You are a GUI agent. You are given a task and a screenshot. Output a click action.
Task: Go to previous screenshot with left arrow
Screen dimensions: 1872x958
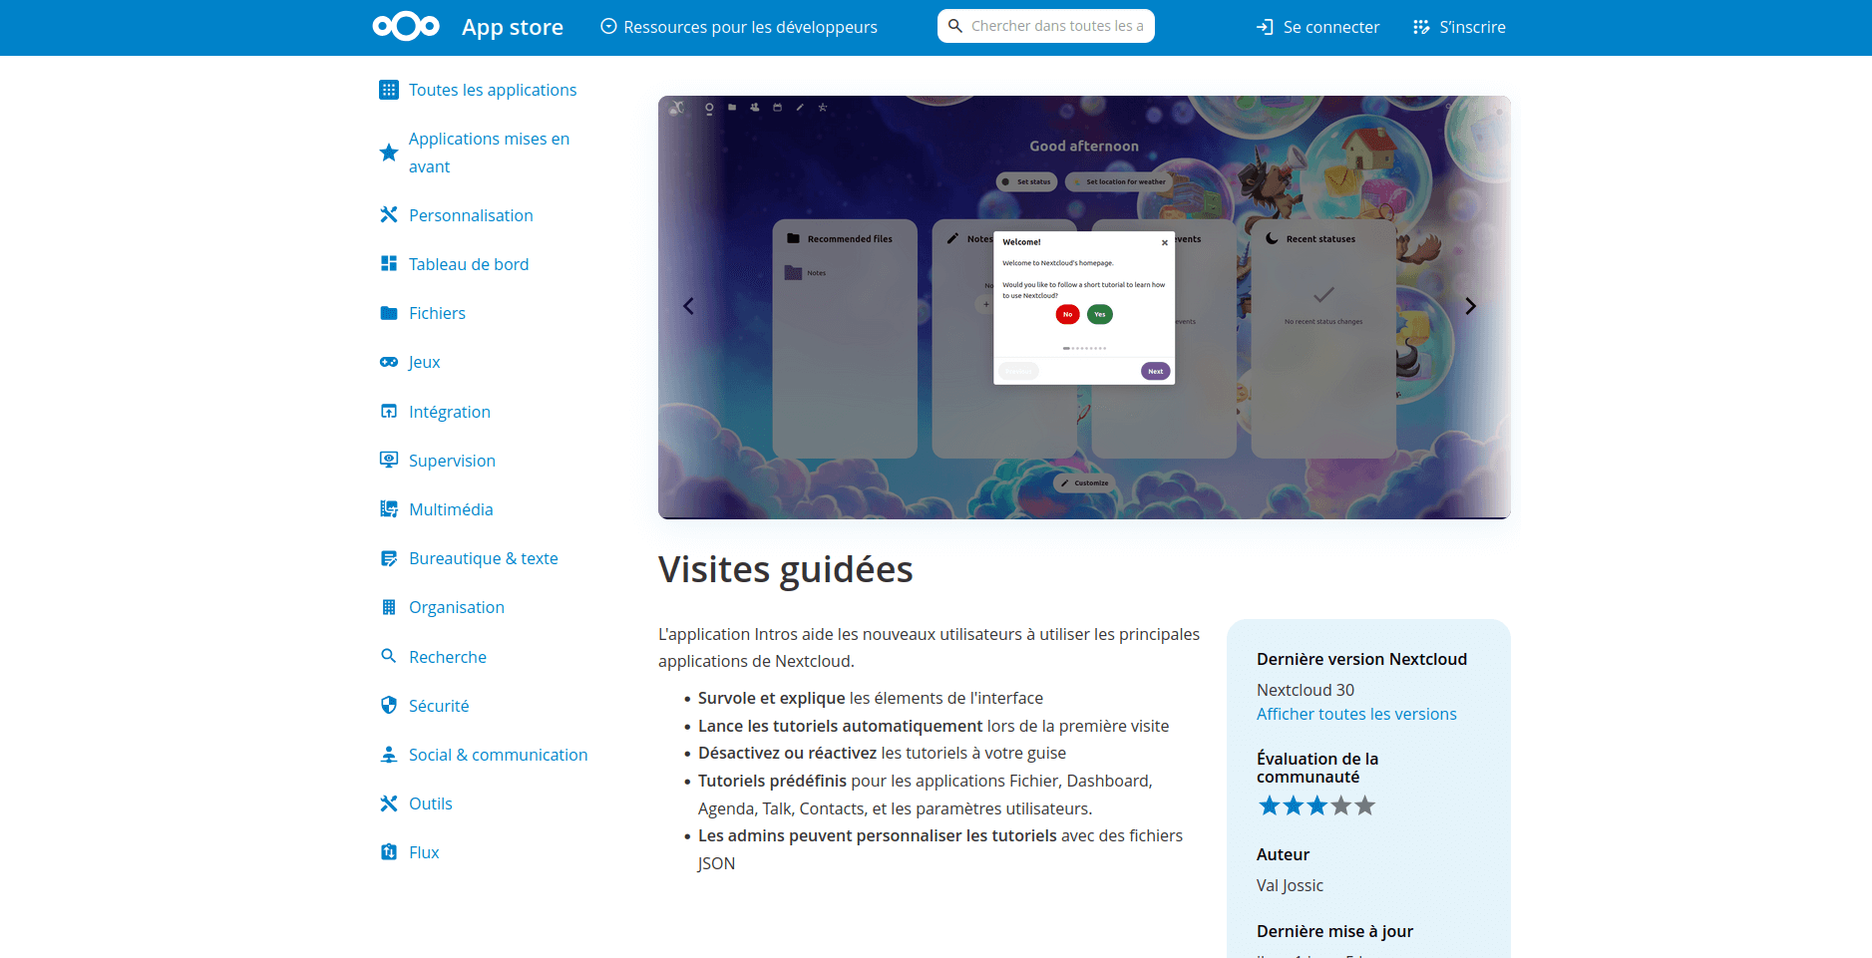click(688, 306)
